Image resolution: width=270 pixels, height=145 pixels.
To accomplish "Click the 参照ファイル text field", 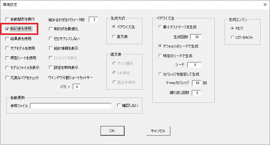I will pyautogui.click(x=71, y=106).
